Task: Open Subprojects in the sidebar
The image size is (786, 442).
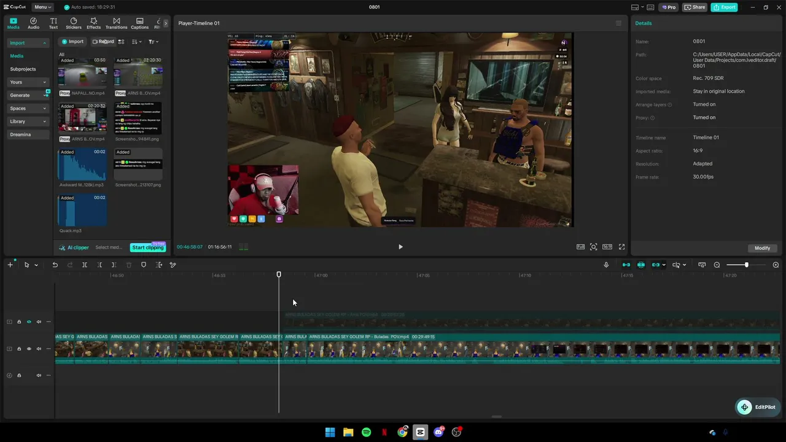Action: coord(23,69)
